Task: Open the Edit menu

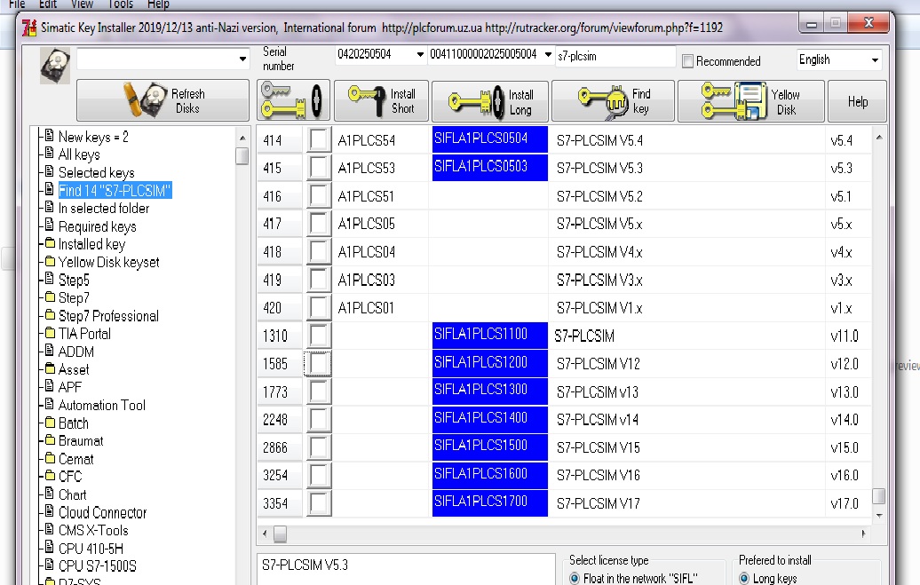Action: pos(48,4)
